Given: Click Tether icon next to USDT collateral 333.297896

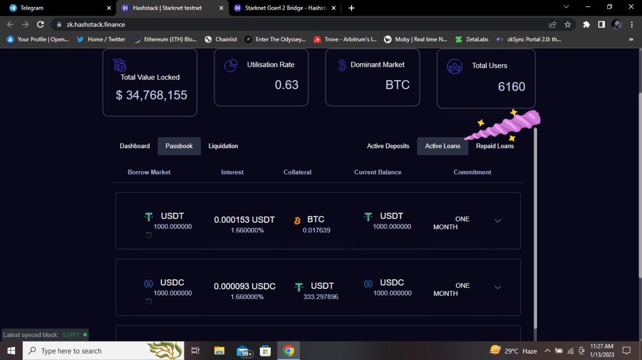Looking at the screenshot, I should pyautogui.click(x=299, y=287).
